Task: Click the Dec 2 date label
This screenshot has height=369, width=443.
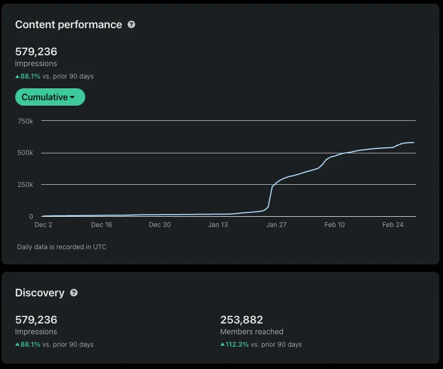Action: click(x=43, y=225)
